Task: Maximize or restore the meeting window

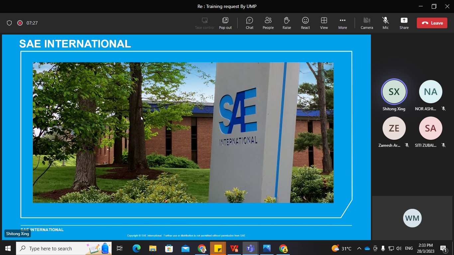Action: click(x=434, y=6)
